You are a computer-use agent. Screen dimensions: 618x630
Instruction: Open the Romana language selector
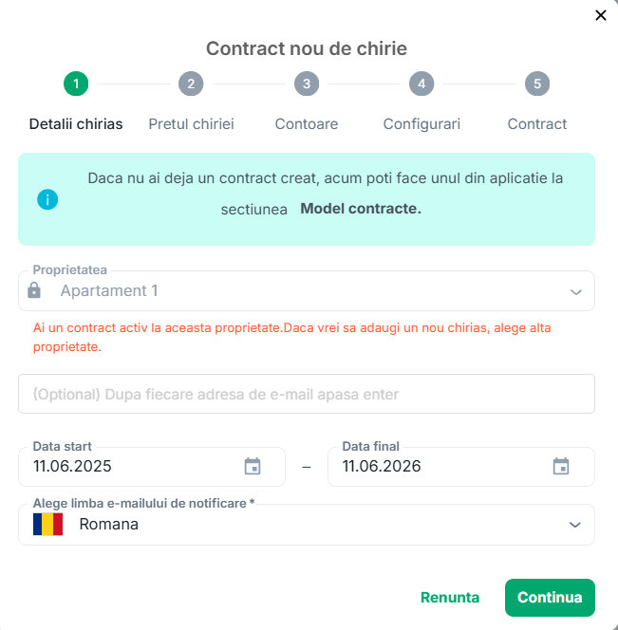[x=307, y=525]
